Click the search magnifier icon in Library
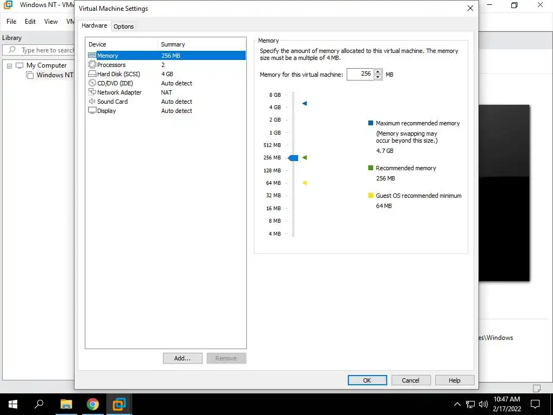This screenshot has height=415, width=553. pyautogui.click(x=12, y=50)
